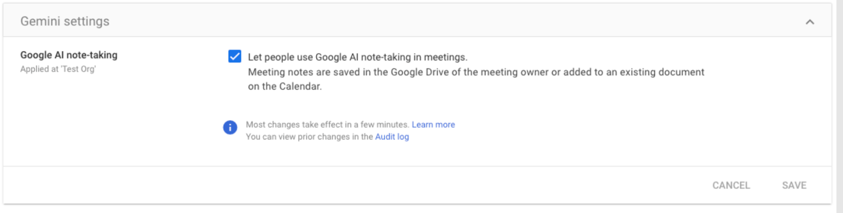Click the vertical scrollbar on the right edge
The height and width of the screenshot is (213, 843).
(839, 105)
